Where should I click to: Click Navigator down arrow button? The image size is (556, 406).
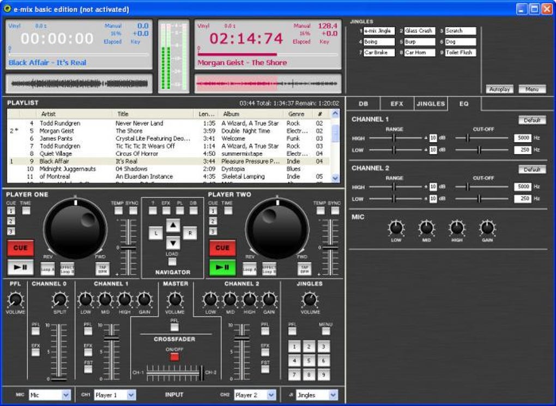tap(173, 243)
